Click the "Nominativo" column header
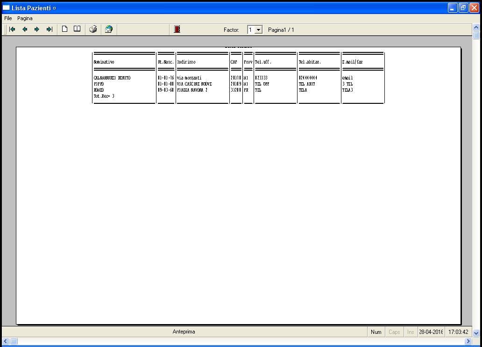This screenshot has width=482, height=347. point(104,62)
